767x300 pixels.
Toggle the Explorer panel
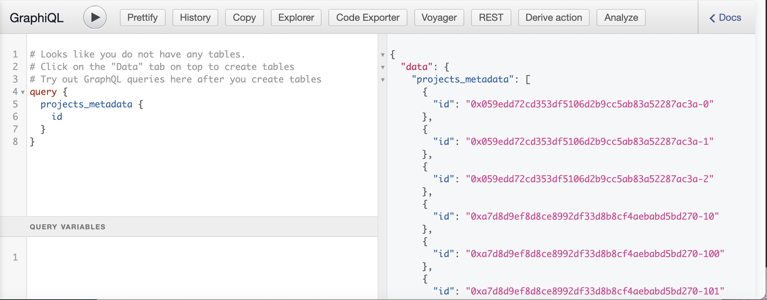tap(296, 18)
